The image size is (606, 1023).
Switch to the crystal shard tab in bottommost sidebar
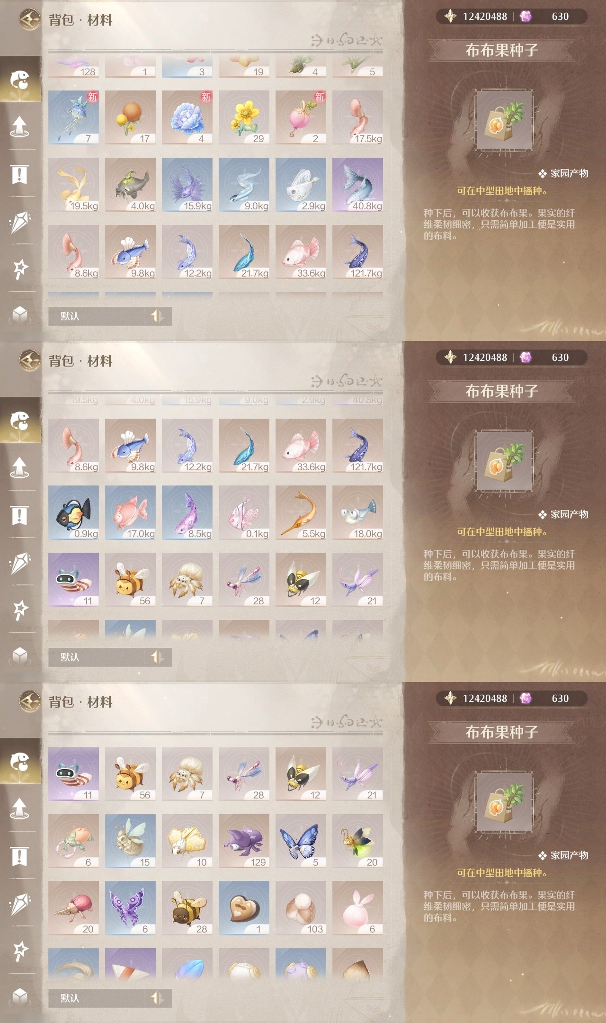click(20, 904)
